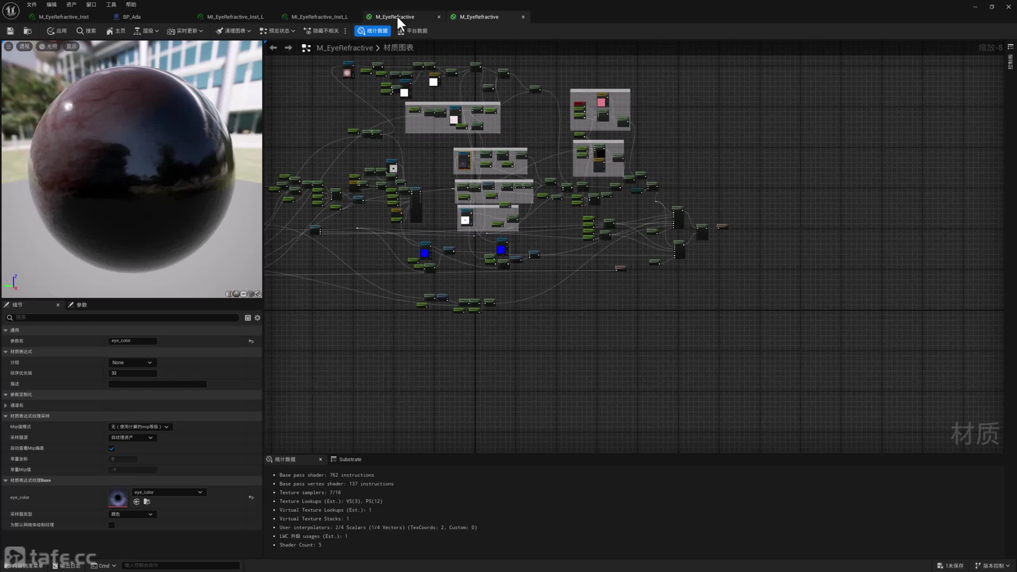The image size is (1017, 572).
Task: Open the 窗口 Window menu
Action: [x=91, y=5]
